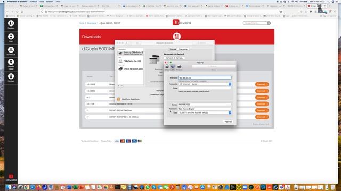Click the magnifier icon beside the site search field

point(269,23)
